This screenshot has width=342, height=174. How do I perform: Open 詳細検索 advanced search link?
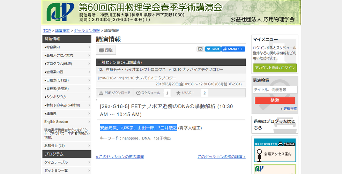pyautogui.click(x=290, y=109)
